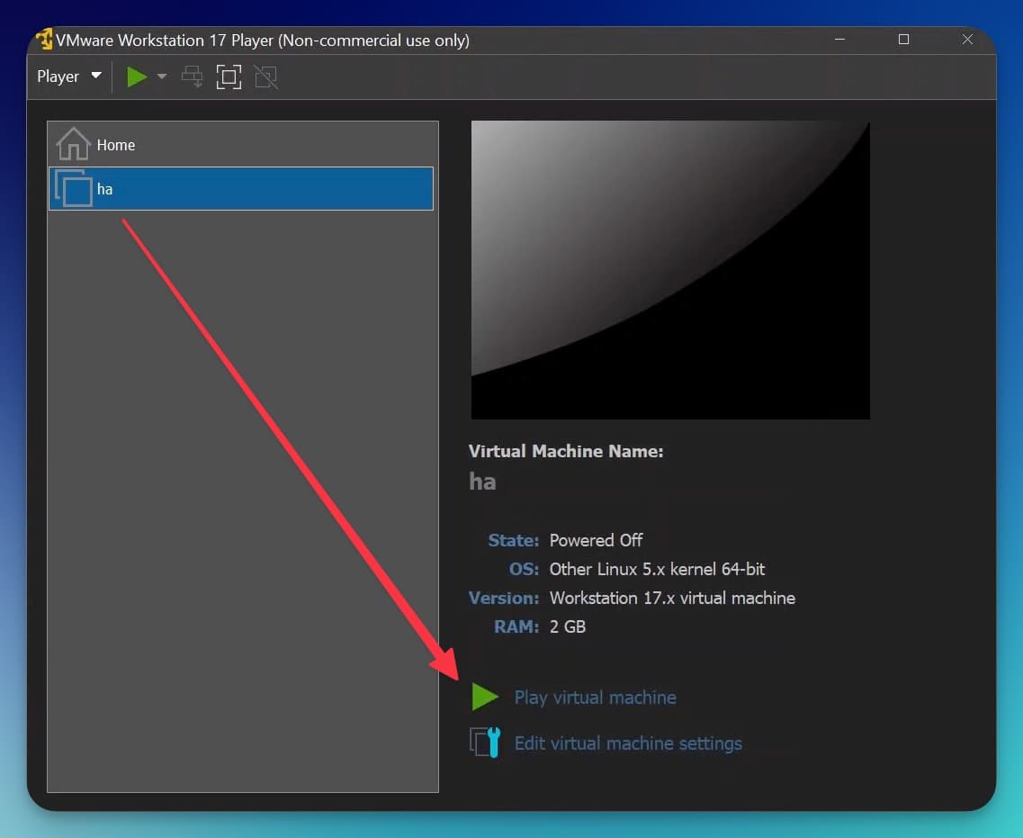Click the Play virtual machine green arrow icon
This screenshot has width=1023, height=838.
pos(484,697)
